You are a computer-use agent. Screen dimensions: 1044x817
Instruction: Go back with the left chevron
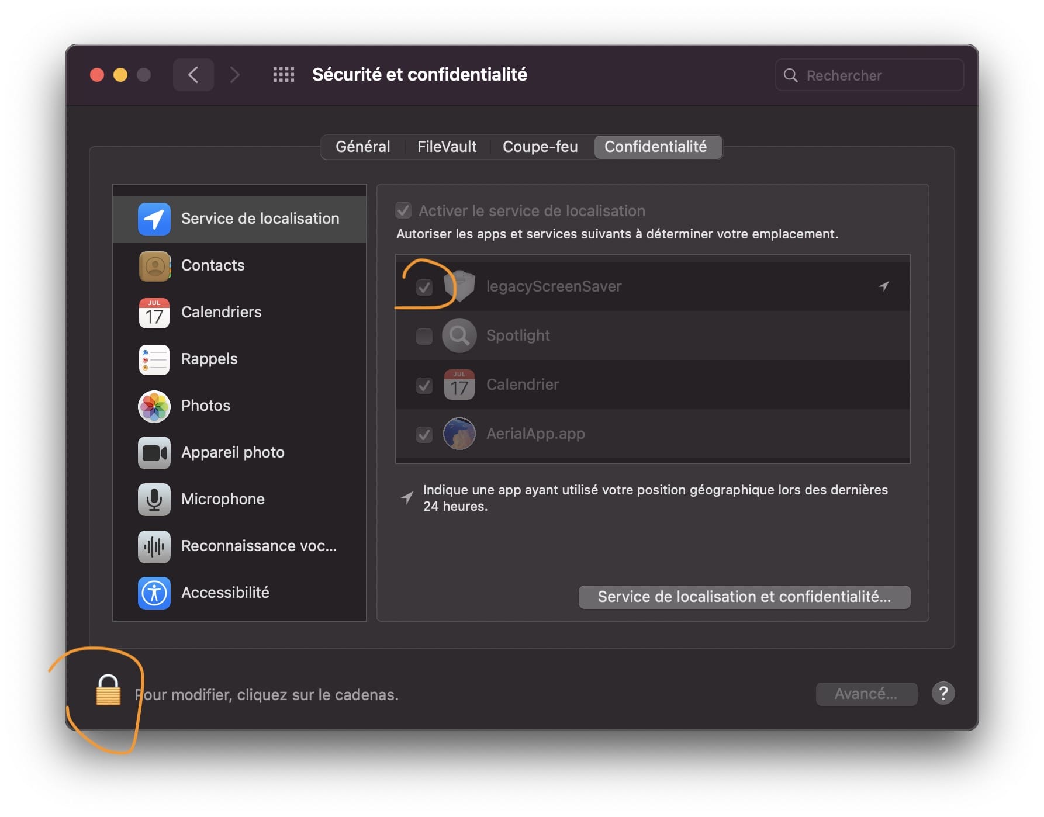193,75
